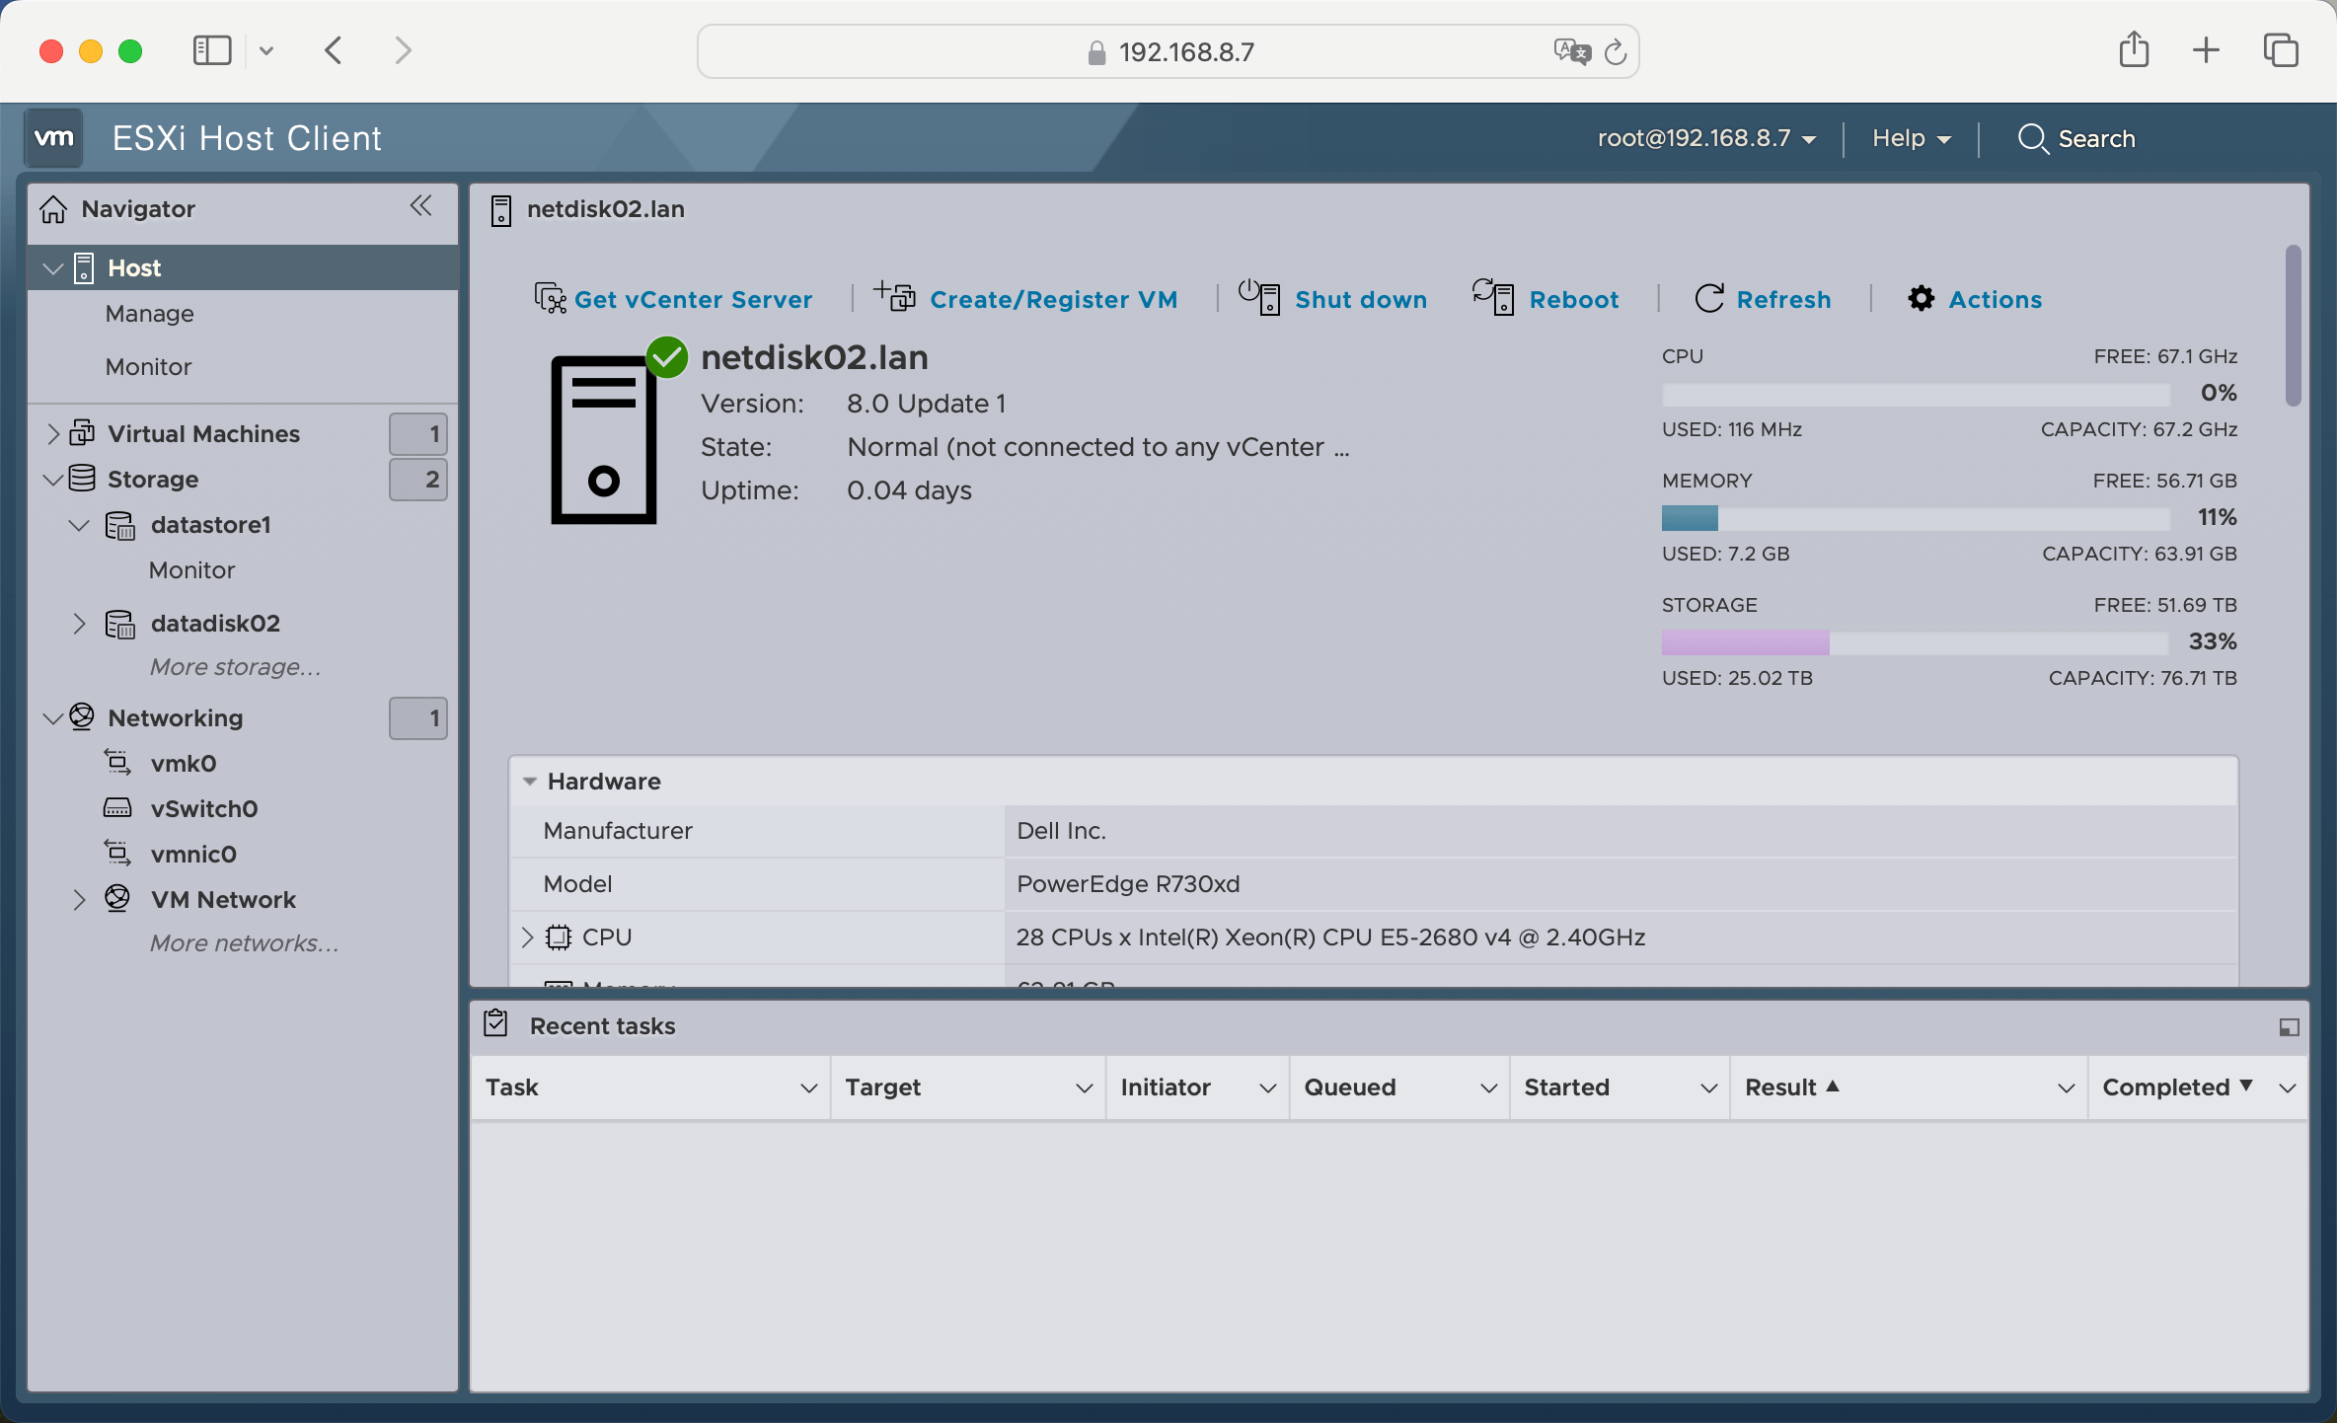Viewport: 2337px width, 1423px height.
Task: Click the Shut down power icon
Action: click(x=1259, y=297)
